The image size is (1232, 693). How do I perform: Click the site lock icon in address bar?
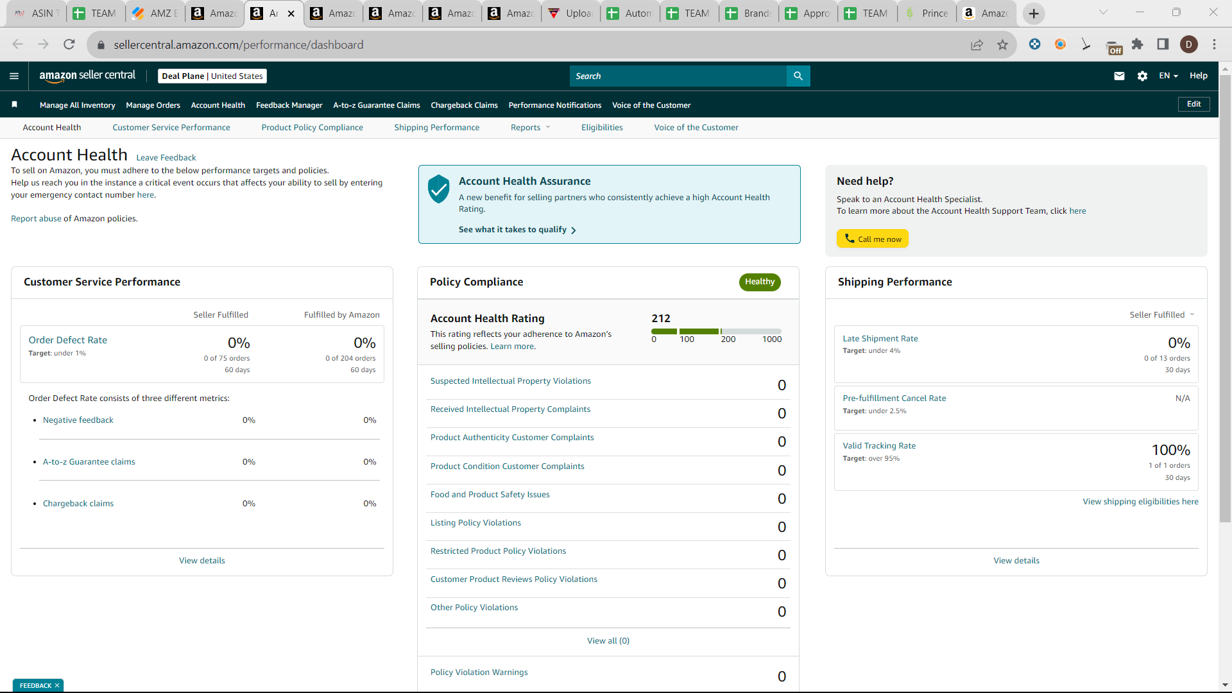[x=100, y=45]
